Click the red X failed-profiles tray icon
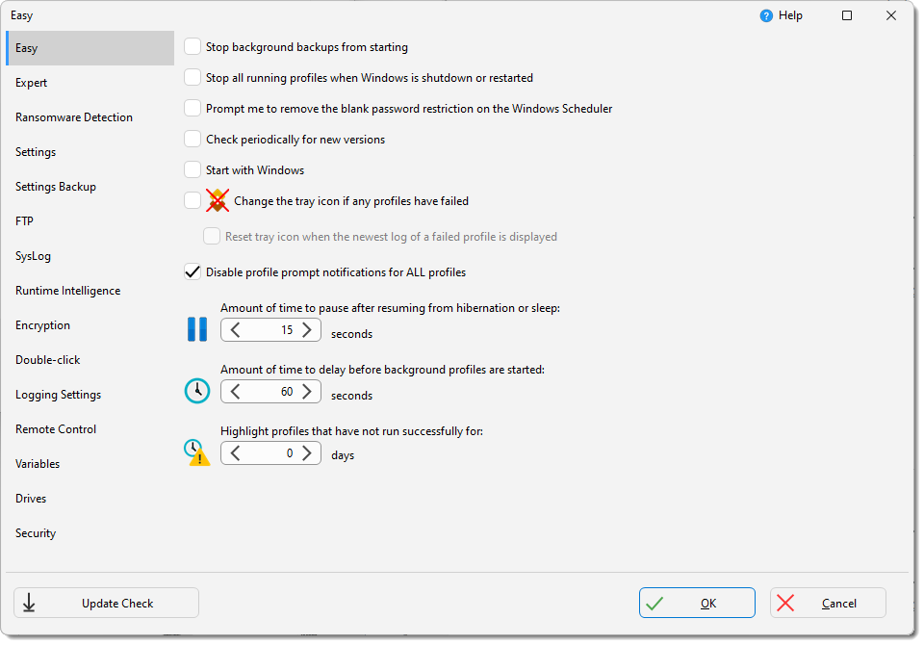Viewport: 924px width, 645px height. pos(217,200)
